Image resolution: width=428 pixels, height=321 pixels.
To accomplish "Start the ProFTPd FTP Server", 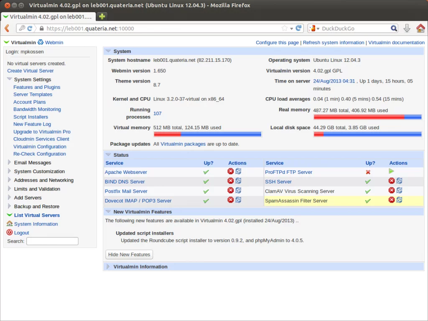I will click(x=391, y=171).
